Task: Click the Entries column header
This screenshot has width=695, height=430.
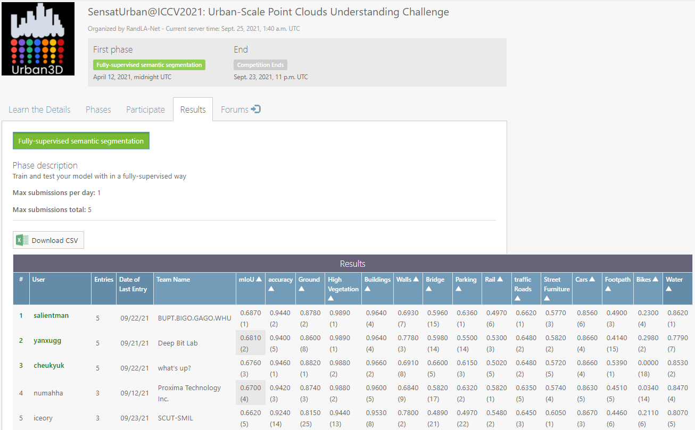Action: pos(104,289)
